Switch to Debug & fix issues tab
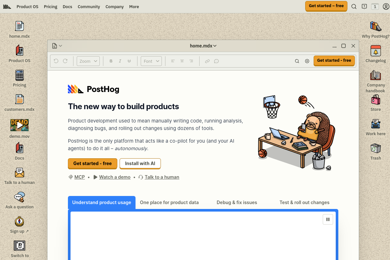 [x=237, y=202]
